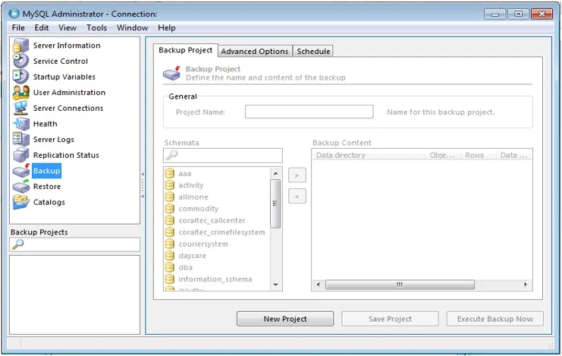Screen dimensions: 562x356
Task: Click the schemata list scroll-up arrow
Action: click(275, 173)
